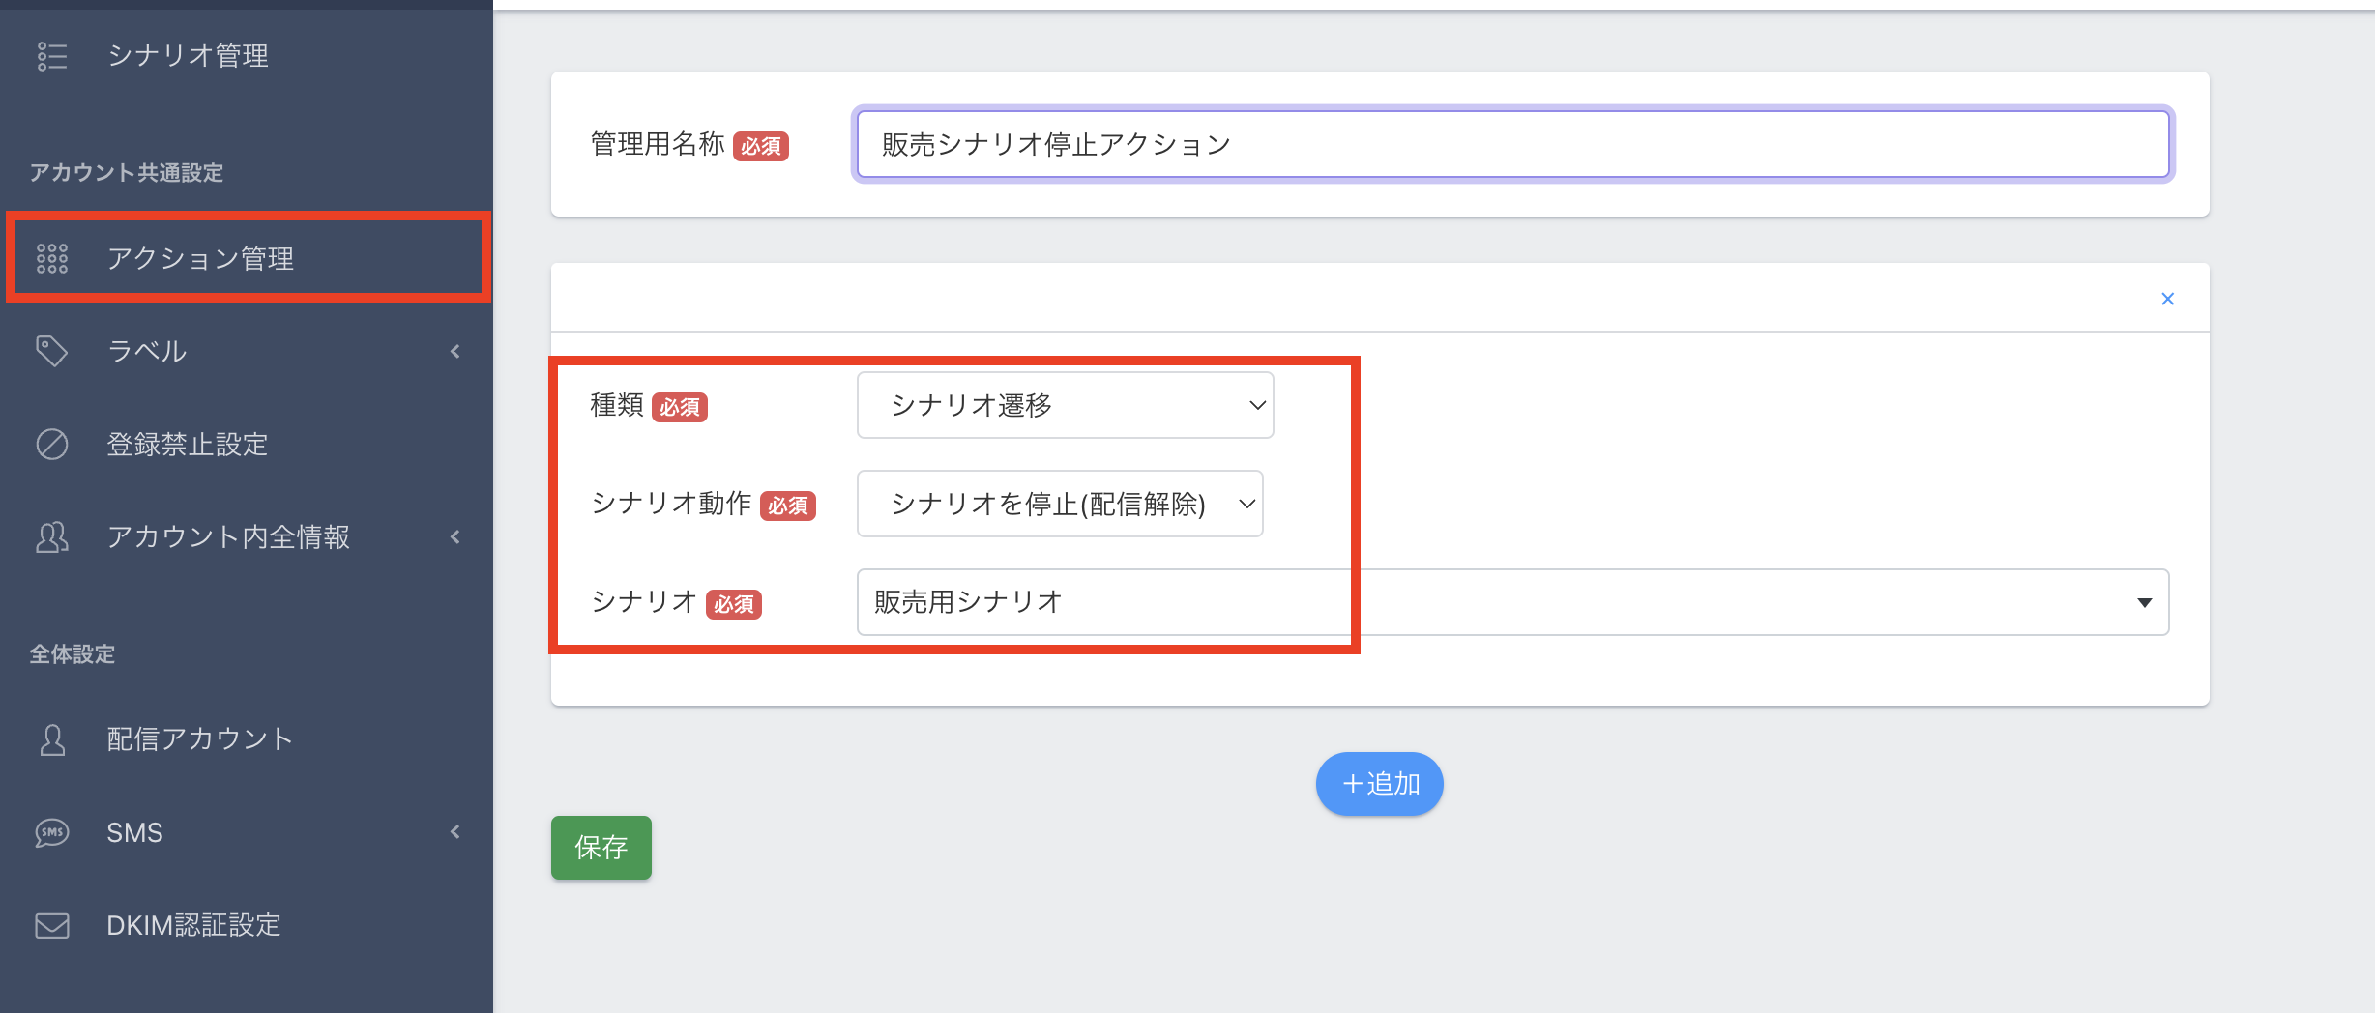Focus the 管理用名称 text field
The height and width of the screenshot is (1013, 2375).
pyautogui.click(x=1512, y=144)
